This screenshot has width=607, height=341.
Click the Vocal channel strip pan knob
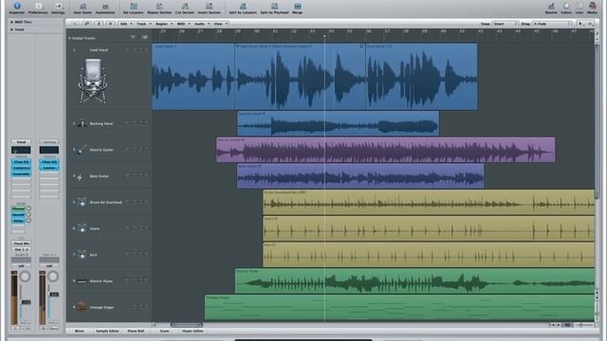tap(26, 277)
